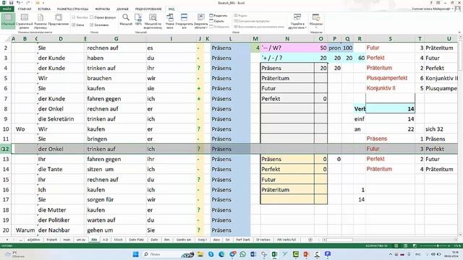Click zoom out minus on the status bar
This screenshot has width=463, height=260.
click(x=421, y=246)
